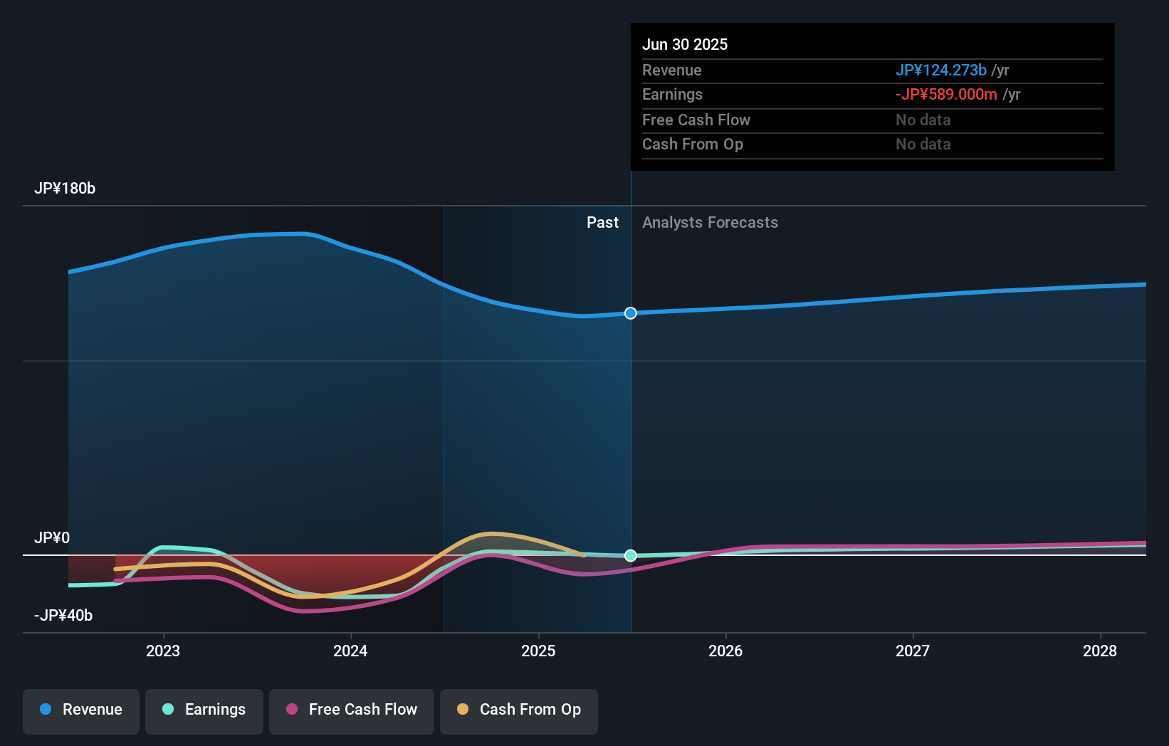The image size is (1169, 746).
Task: Click the tooltip 'Cash From Op' row label
Action: (x=693, y=145)
